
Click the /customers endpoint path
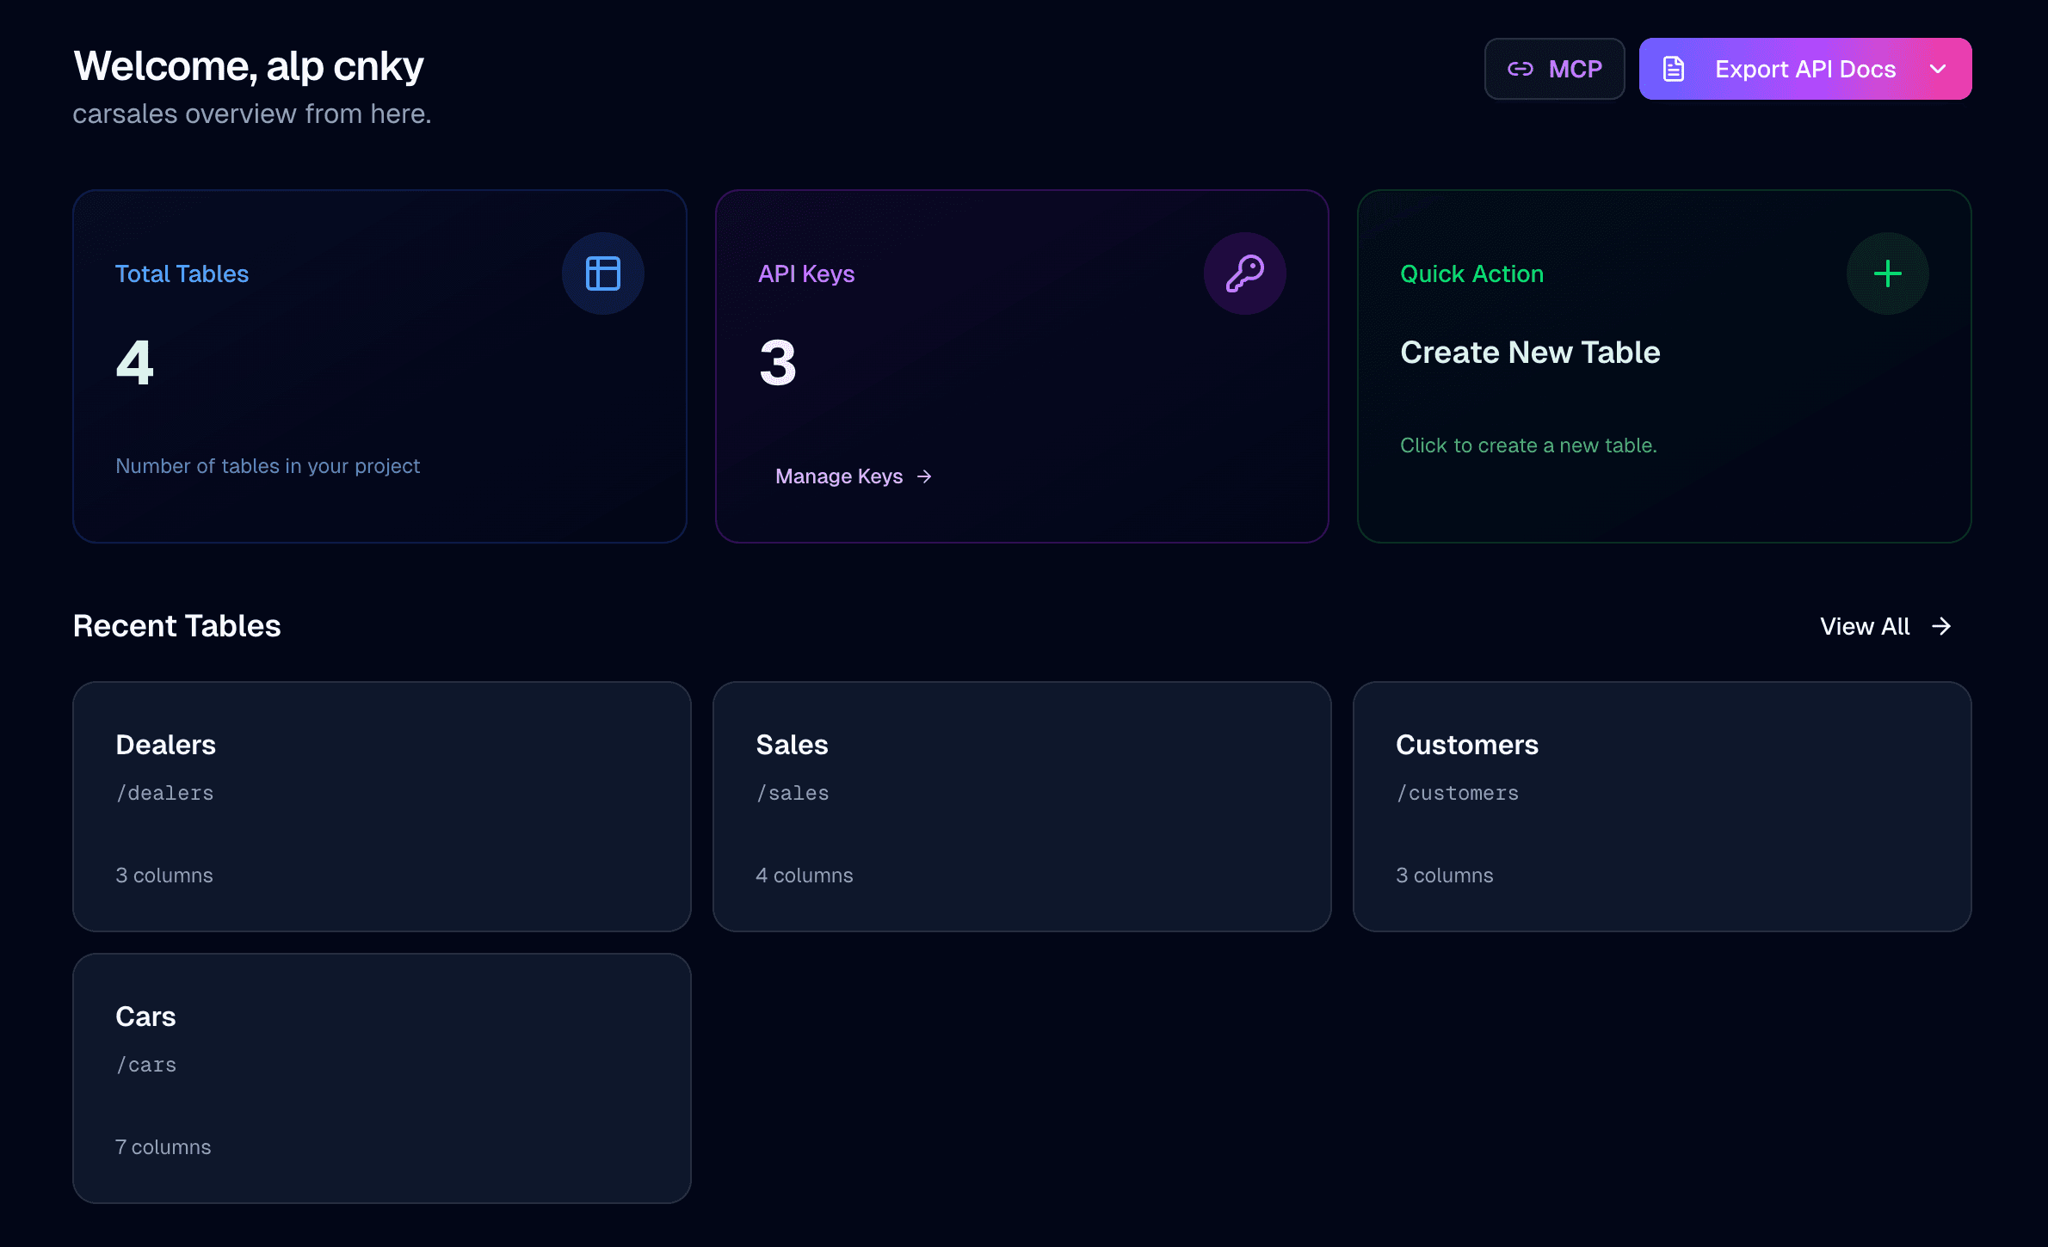pos(1457,793)
